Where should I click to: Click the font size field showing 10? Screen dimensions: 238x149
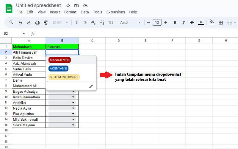coord(157,23)
